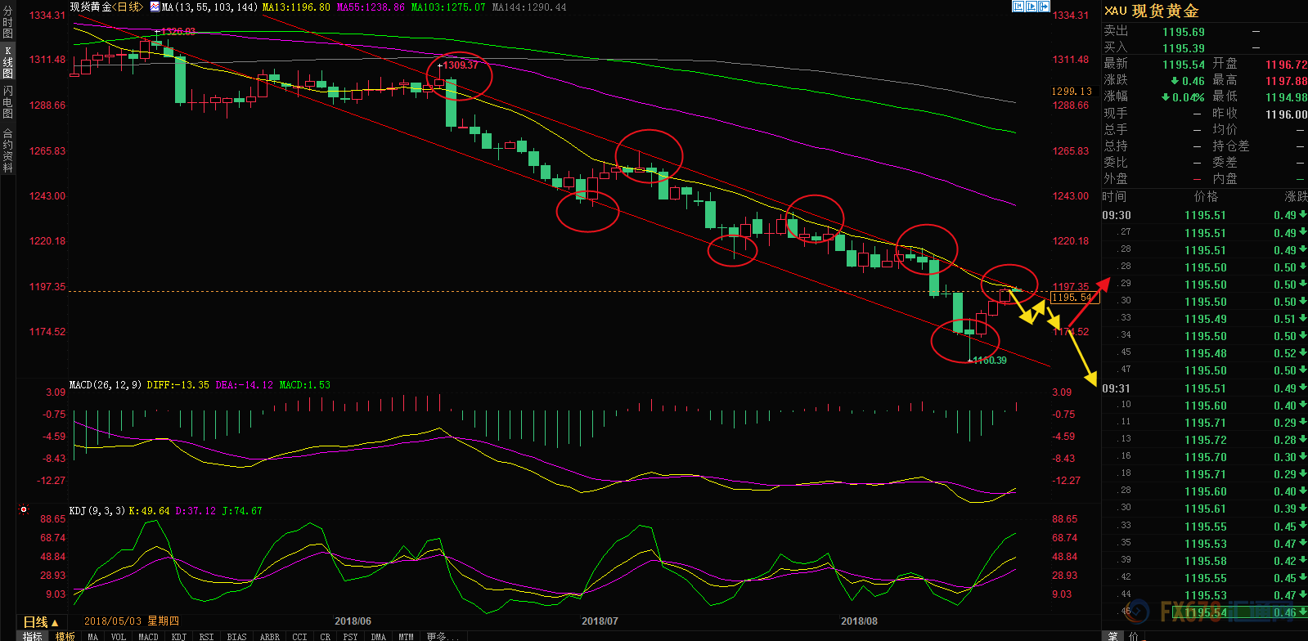Click the MA13:1196.80 yellow legend value

click(x=296, y=7)
